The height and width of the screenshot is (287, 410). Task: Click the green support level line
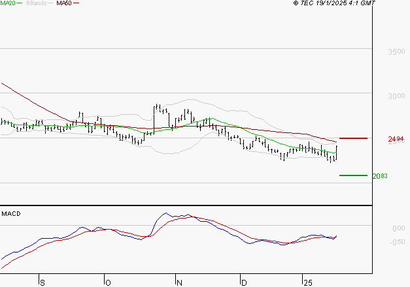coord(354,175)
